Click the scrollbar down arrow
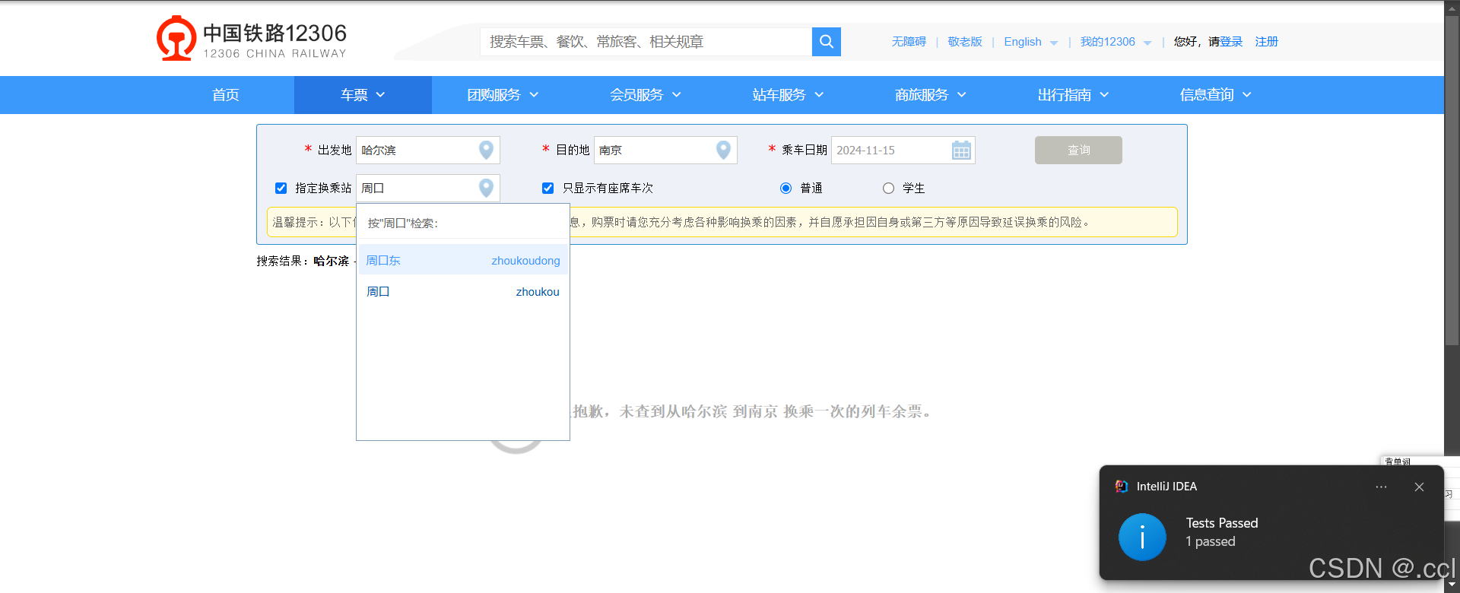This screenshot has width=1460, height=593. coord(1452,585)
